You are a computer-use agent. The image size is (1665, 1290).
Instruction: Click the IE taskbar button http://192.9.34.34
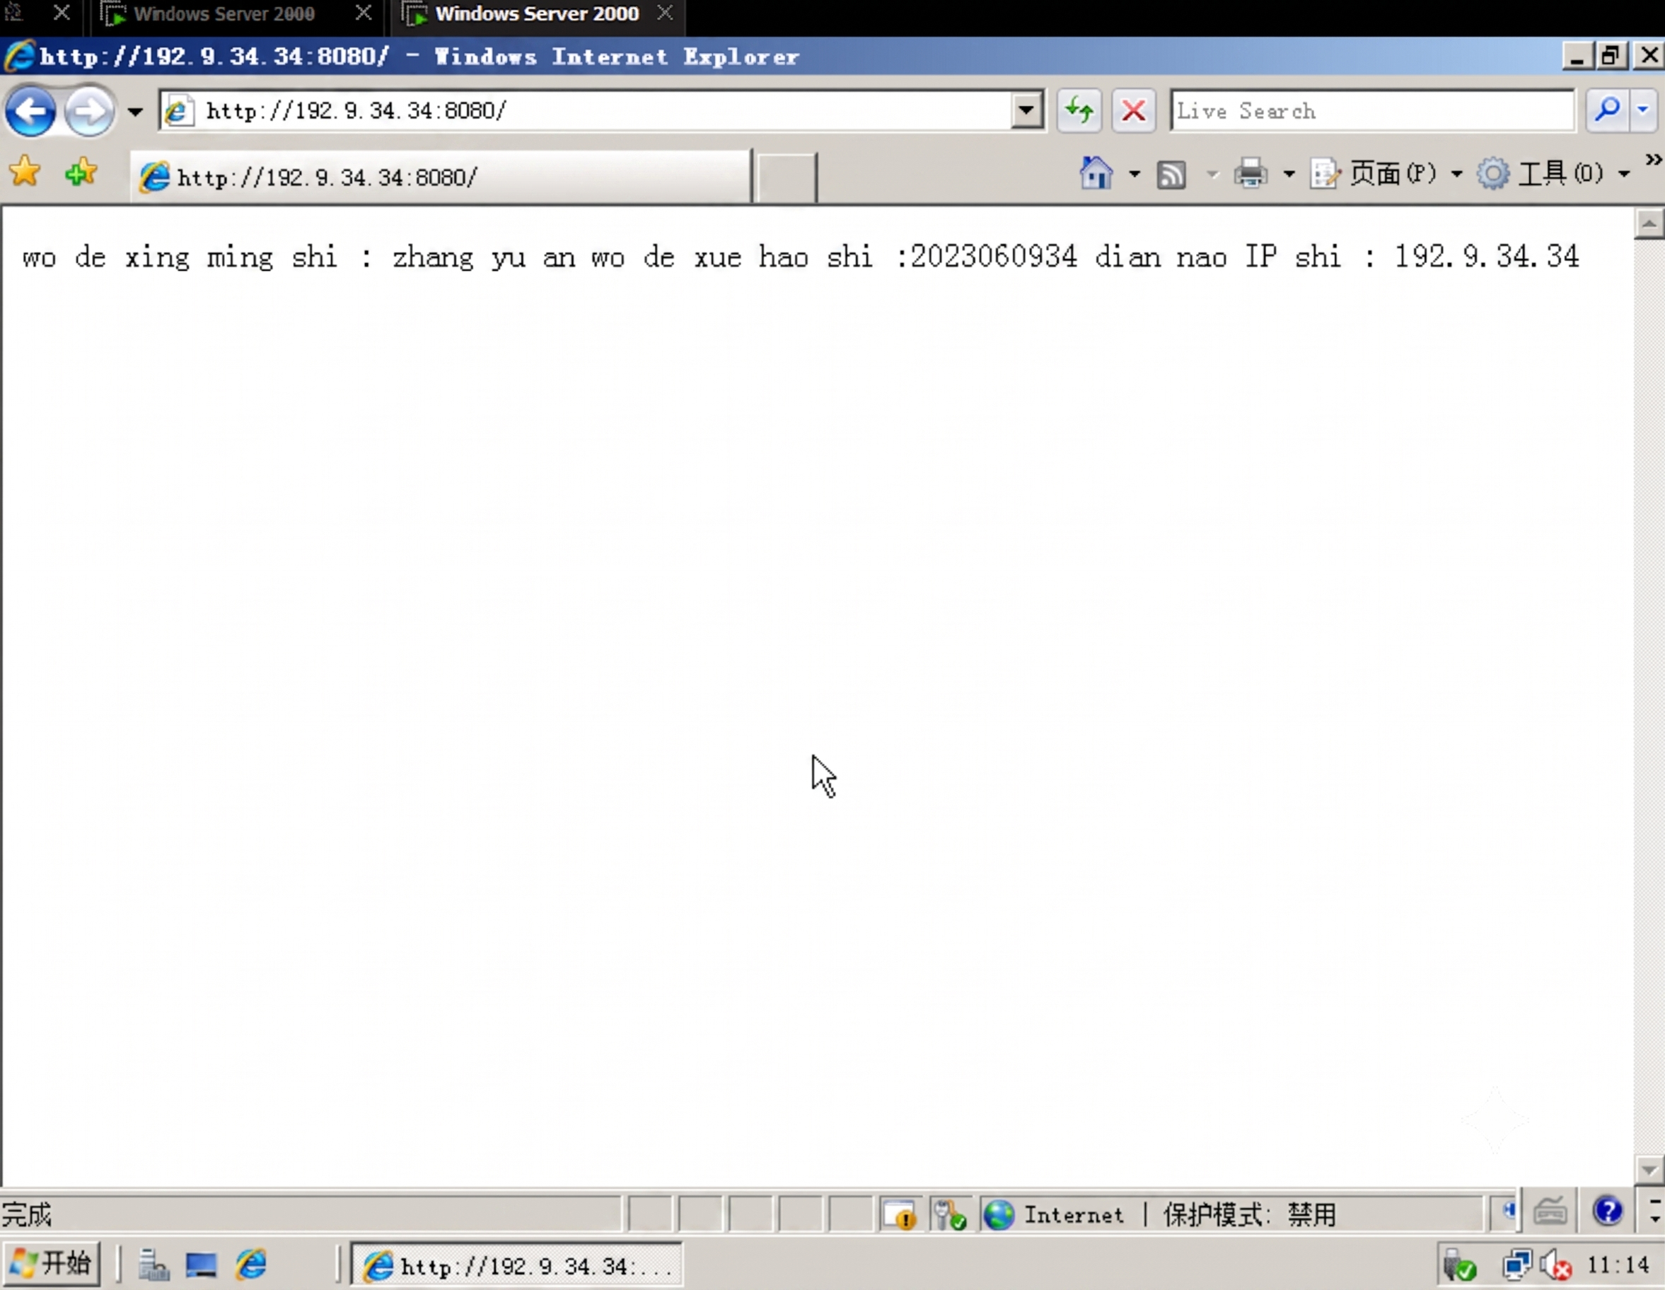pos(516,1265)
